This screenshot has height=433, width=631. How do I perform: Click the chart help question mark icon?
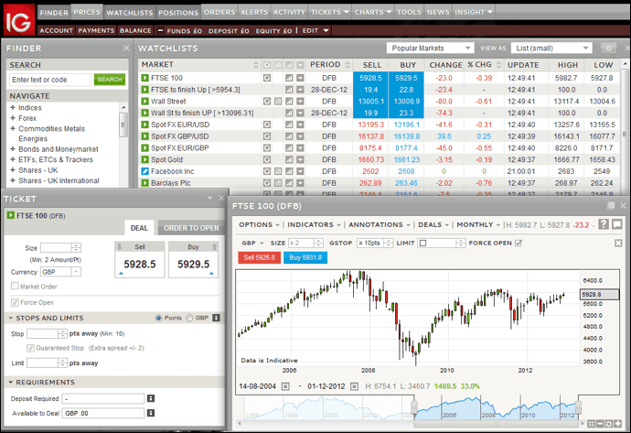click(x=604, y=224)
